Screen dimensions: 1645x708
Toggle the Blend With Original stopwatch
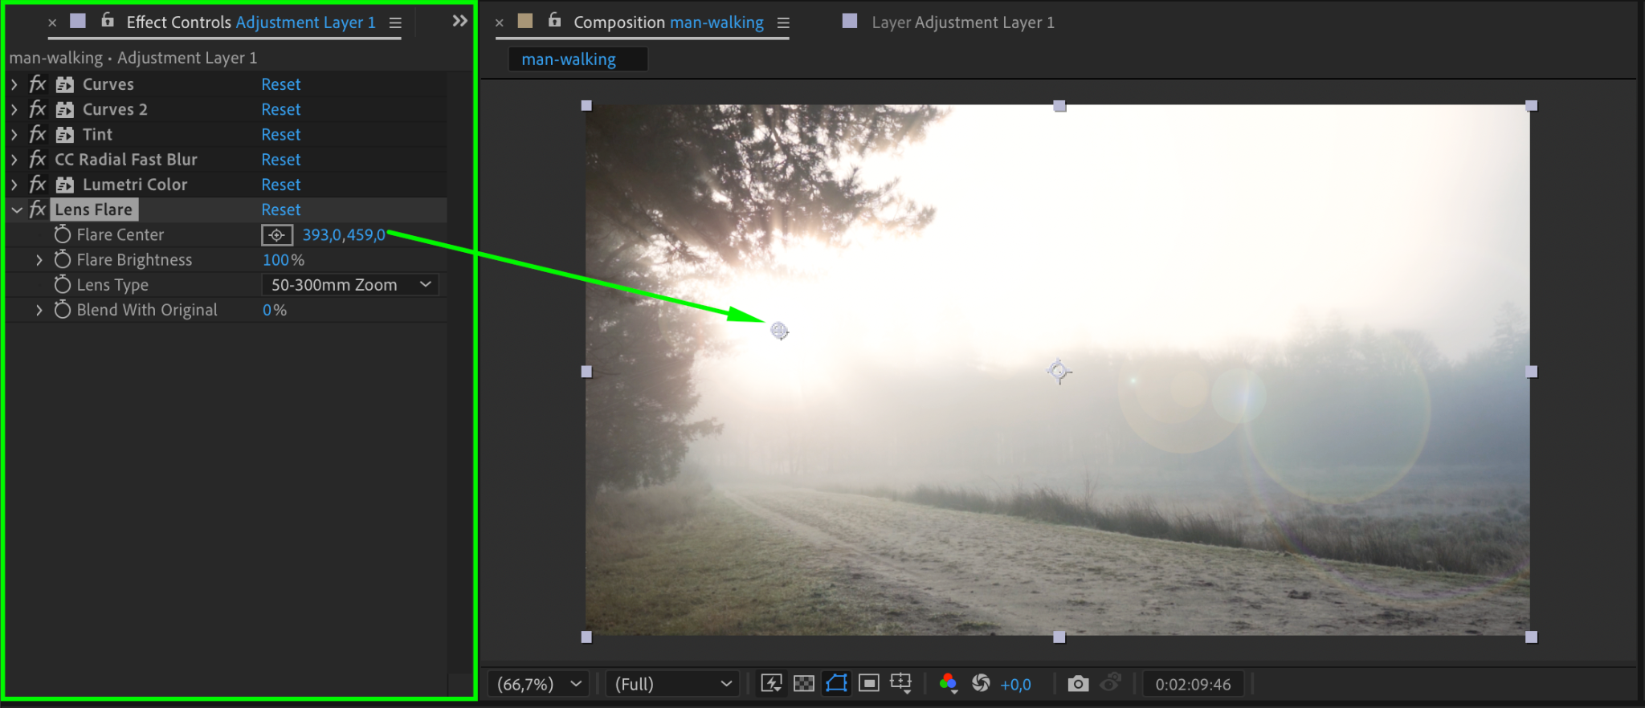[63, 309]
